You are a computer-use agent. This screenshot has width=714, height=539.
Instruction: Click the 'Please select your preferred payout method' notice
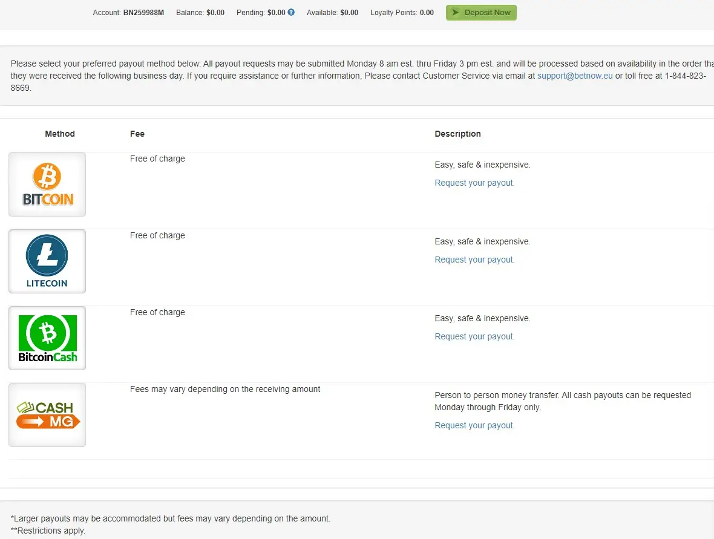point(362,76)
